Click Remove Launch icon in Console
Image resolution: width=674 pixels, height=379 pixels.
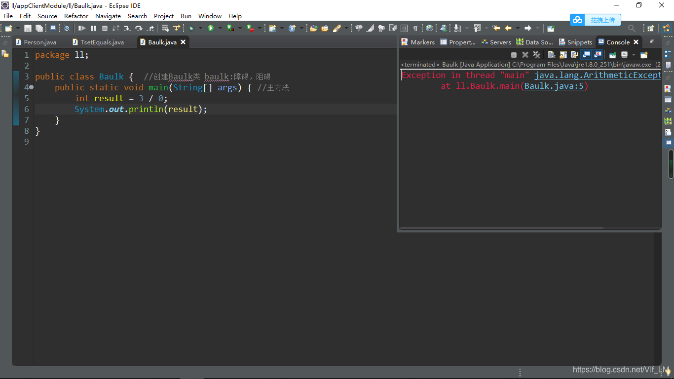pos(525,55)
